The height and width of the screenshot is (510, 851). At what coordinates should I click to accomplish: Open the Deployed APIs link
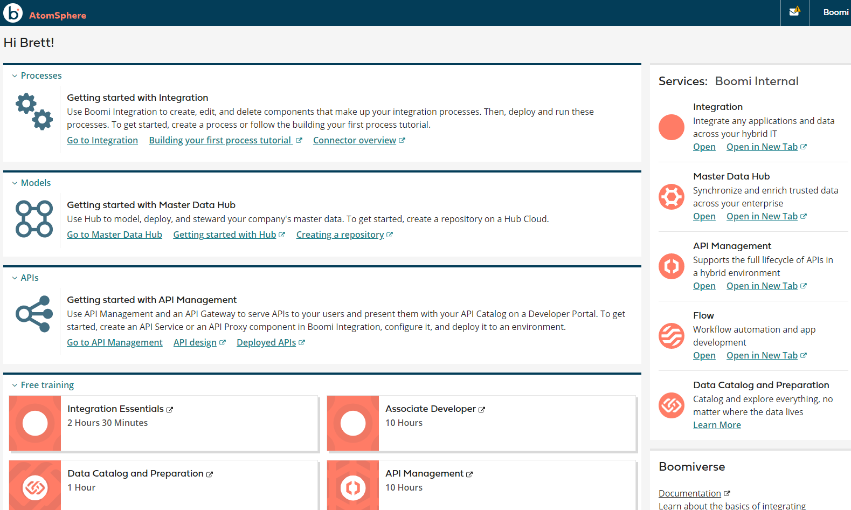pyautogui.click(x=266, y=342)
